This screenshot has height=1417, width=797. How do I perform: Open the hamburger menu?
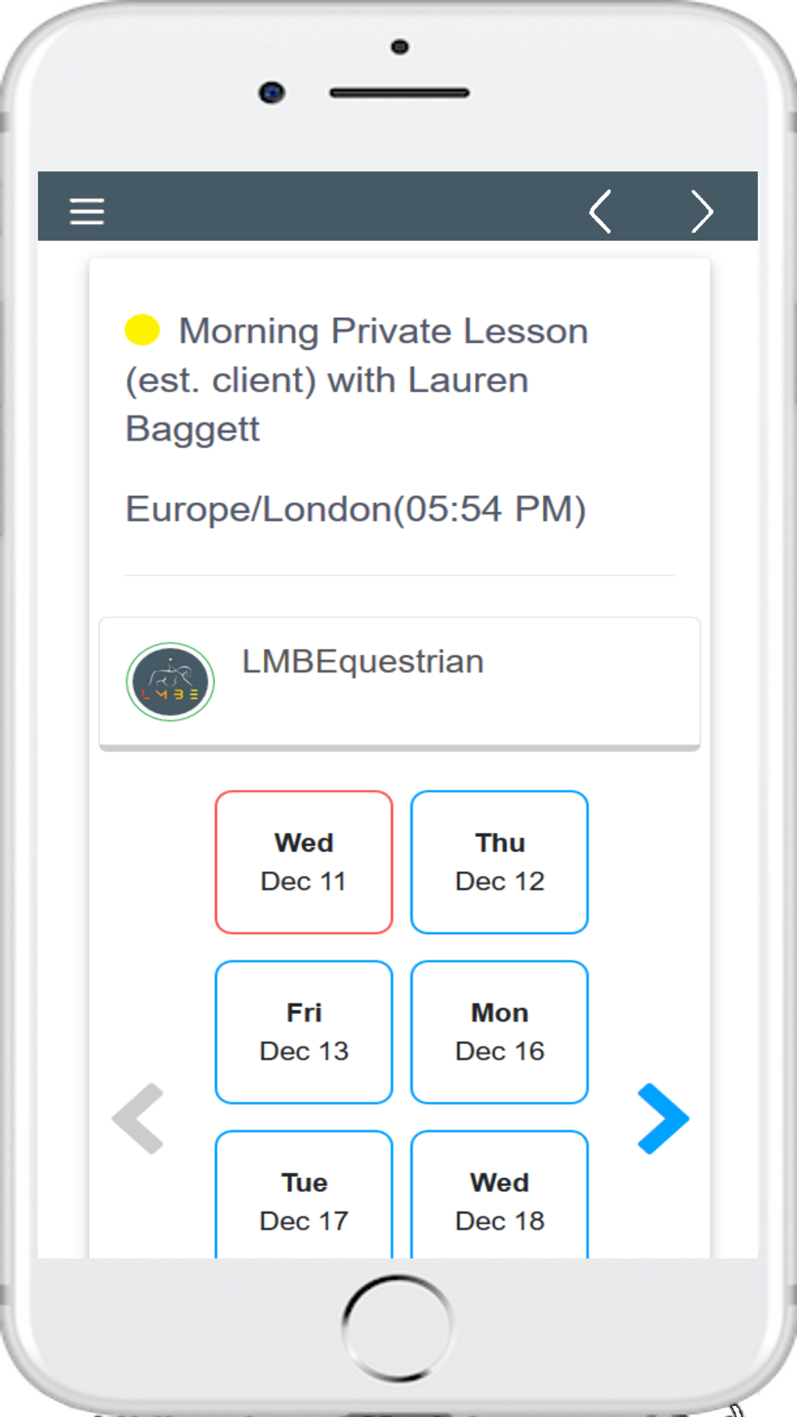87,211
